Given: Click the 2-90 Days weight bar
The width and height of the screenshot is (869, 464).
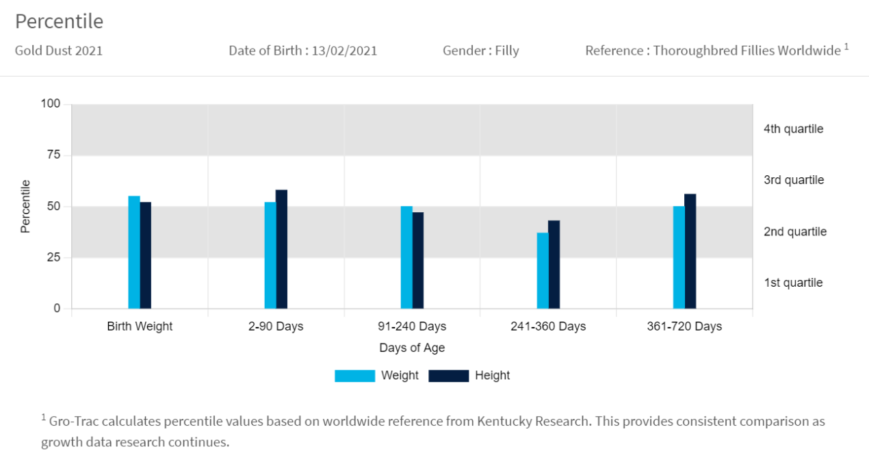Looking at the screenshot, I should [270, 255].
